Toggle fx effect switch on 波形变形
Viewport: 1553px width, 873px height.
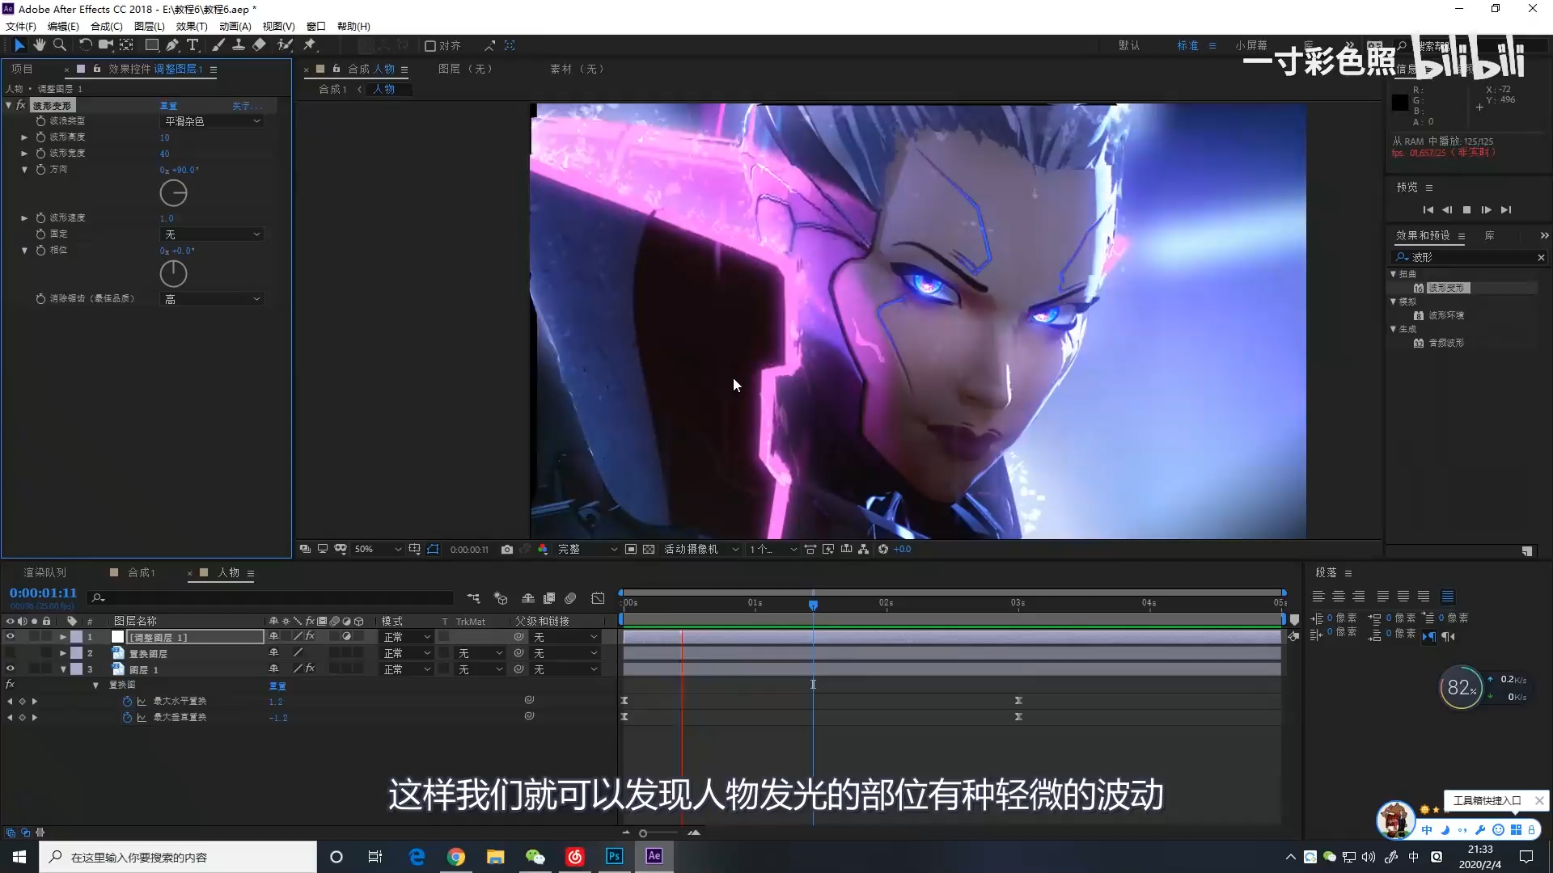pos(21,105)
